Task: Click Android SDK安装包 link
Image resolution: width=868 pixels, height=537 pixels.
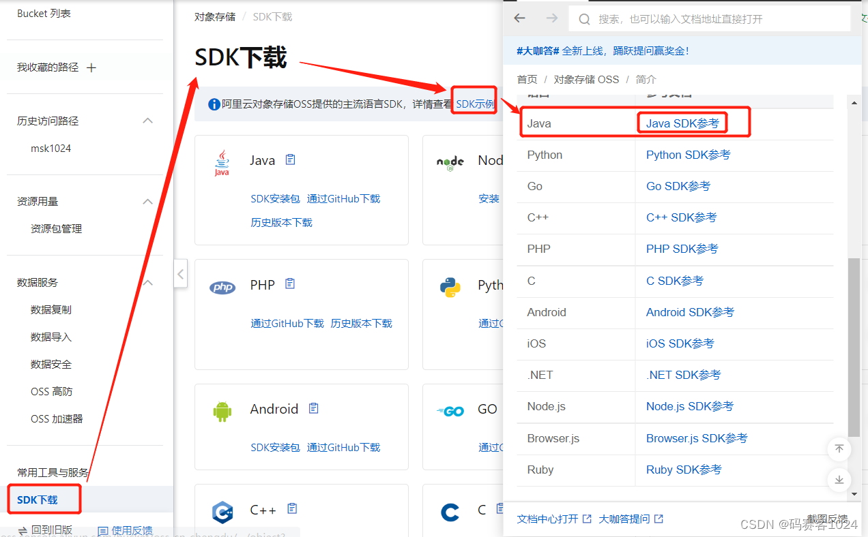Action: pyautogui.click(x=276, y=447)
